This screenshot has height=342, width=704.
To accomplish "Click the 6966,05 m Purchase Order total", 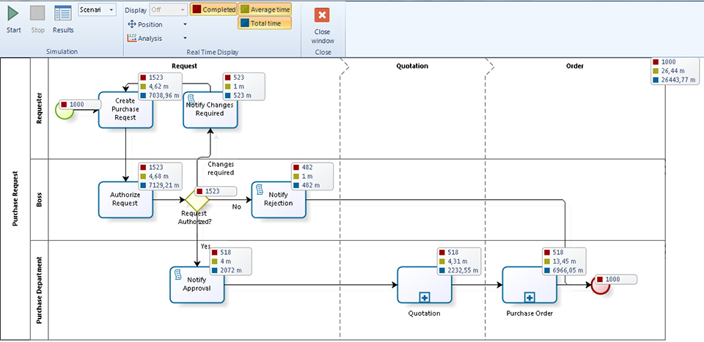I will (x=568, y=270).
